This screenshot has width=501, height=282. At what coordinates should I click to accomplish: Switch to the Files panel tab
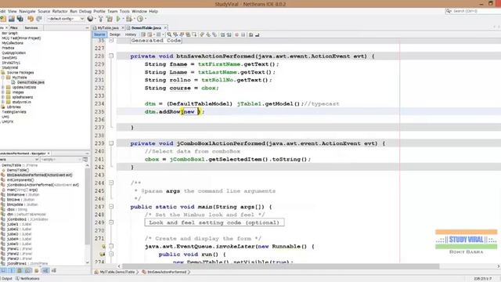(14, 28)
